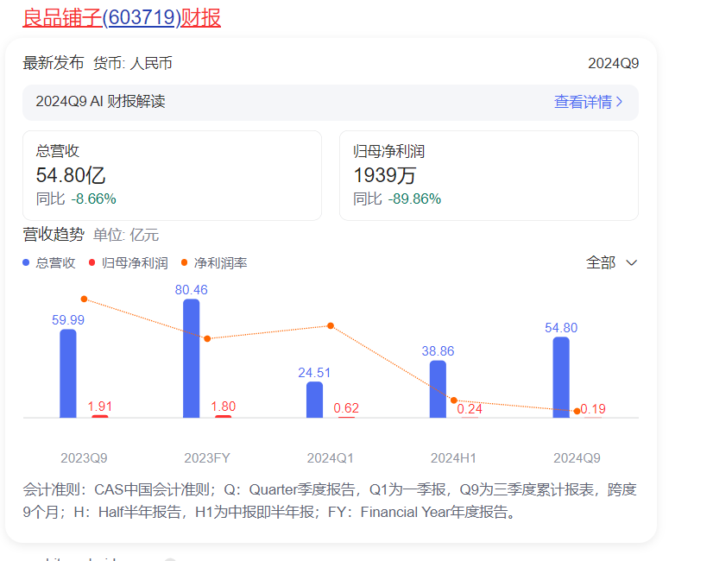The width and height of the screenshot is (713, 561).
Task: Click the 2024Q1 revenue bar labeled 24.51
Action: [315, 400]
